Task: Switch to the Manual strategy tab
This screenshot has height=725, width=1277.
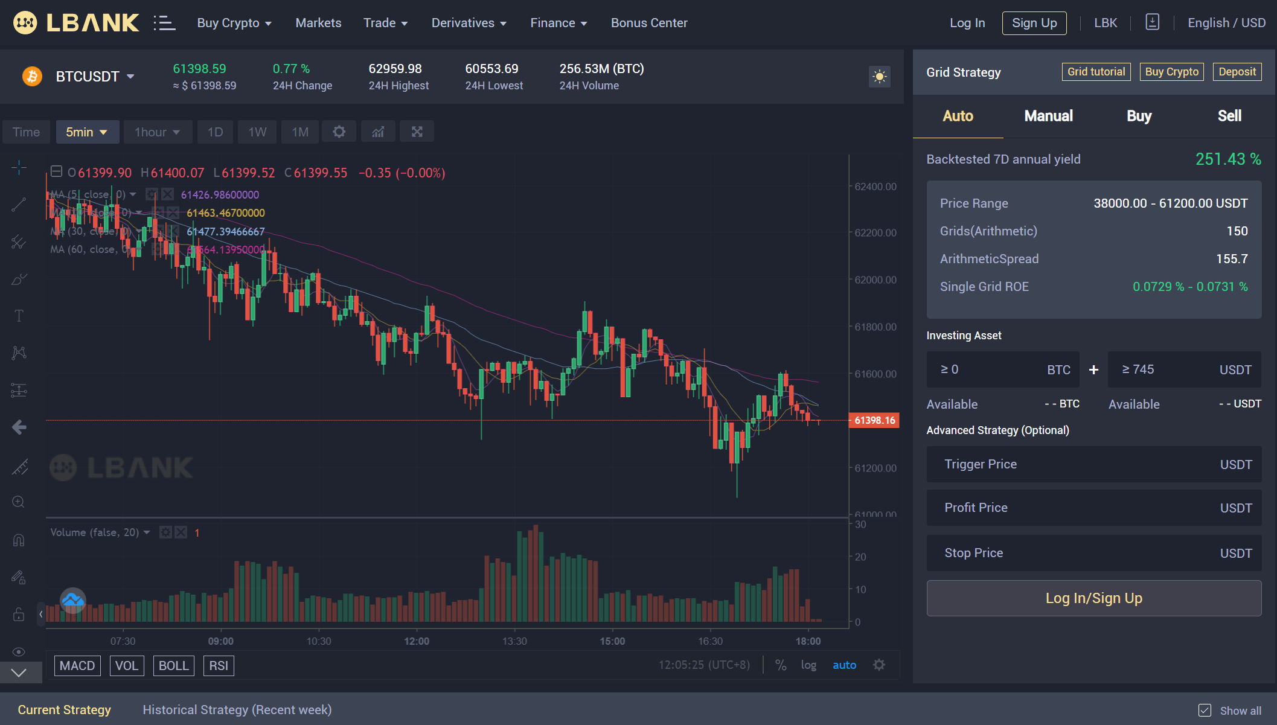Action: tap(1048, 116)
